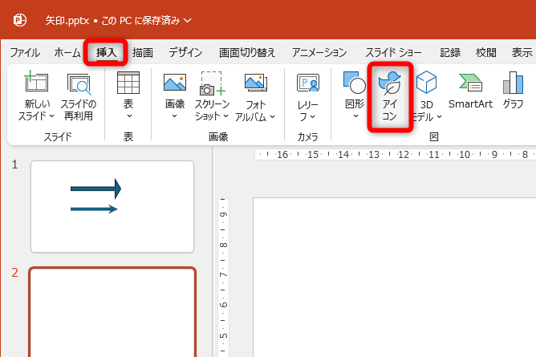Screen dimensions: 536x357
Task: Open the Screenshot (スクリーンショット) dropdown arrow
Action: click(x=225, y=116)
